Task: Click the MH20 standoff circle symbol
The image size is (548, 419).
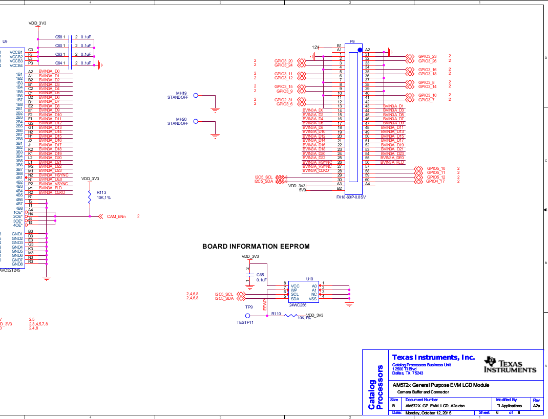Action: (x=196, y=122)
